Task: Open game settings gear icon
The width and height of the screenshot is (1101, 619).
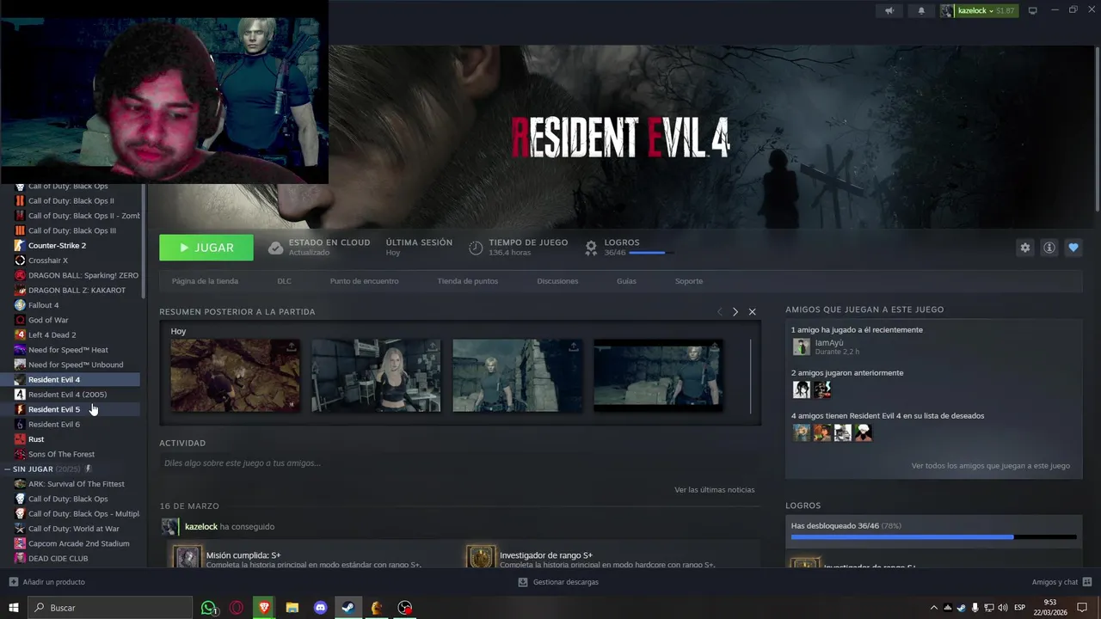Action: (x=1025, y=248)
